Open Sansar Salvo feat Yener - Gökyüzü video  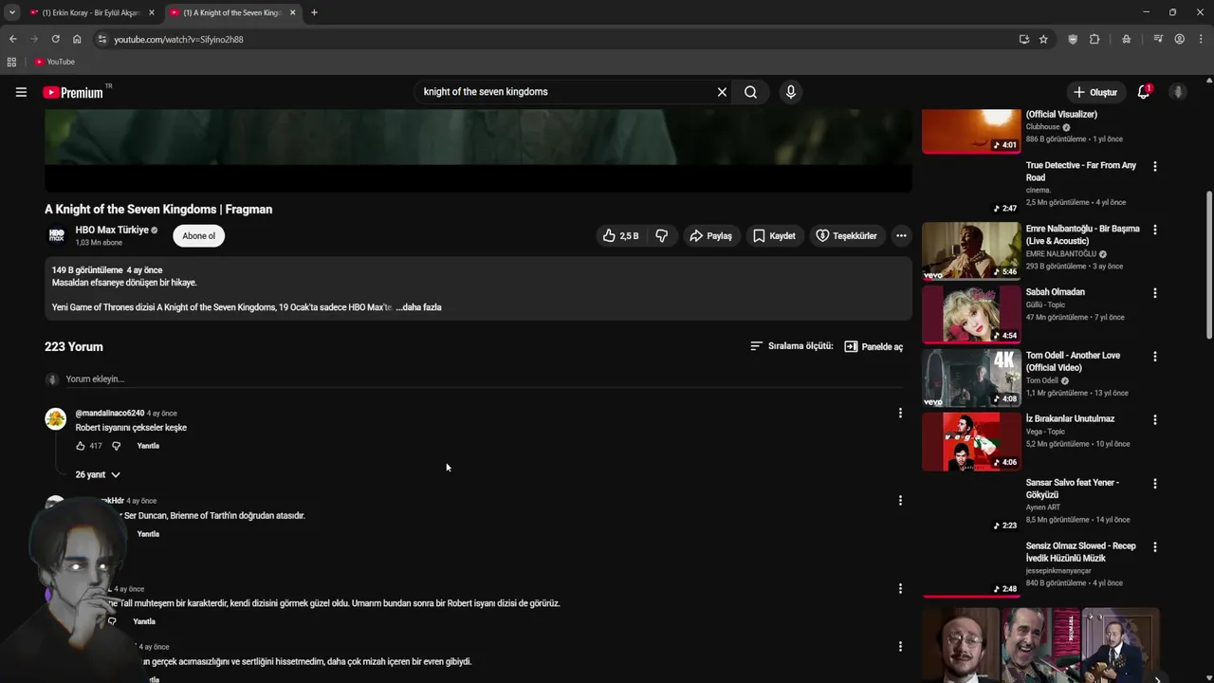click(1073, 489)
